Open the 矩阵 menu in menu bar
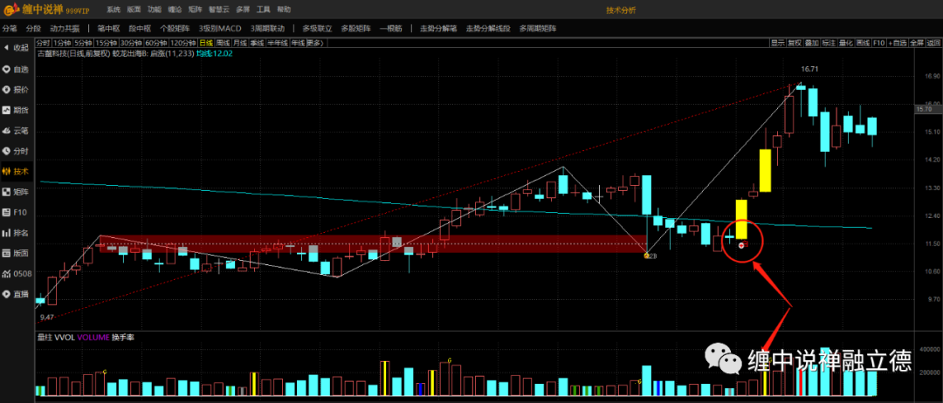Image resolution: width=943 pixels, height=403 pixels. coord(195,10)
